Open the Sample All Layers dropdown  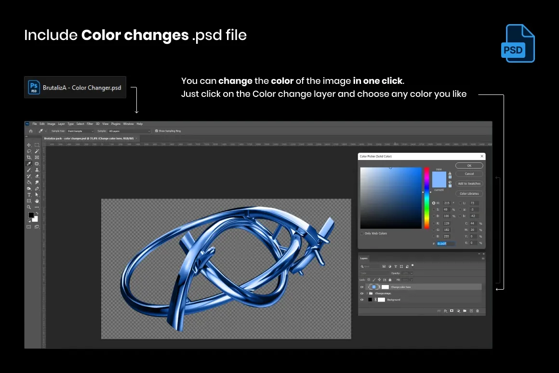129,131
